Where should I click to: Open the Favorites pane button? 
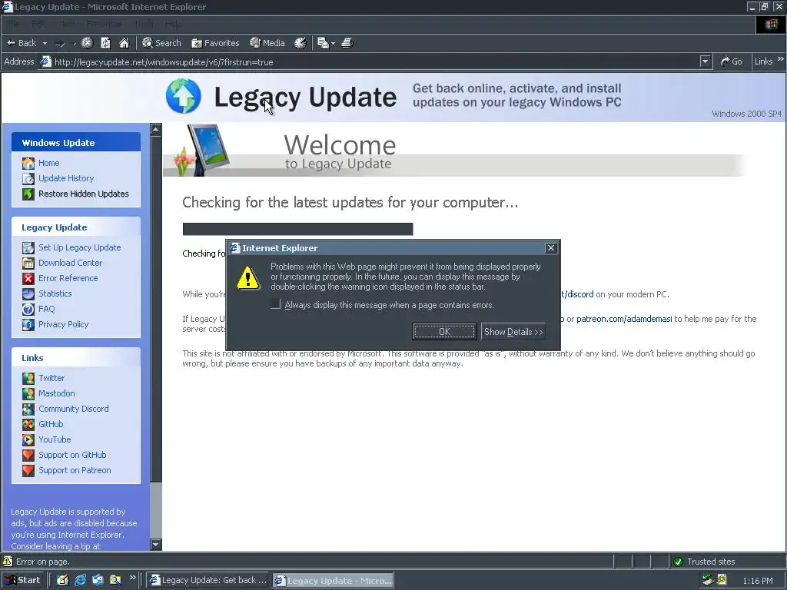[x=215, y=43]
